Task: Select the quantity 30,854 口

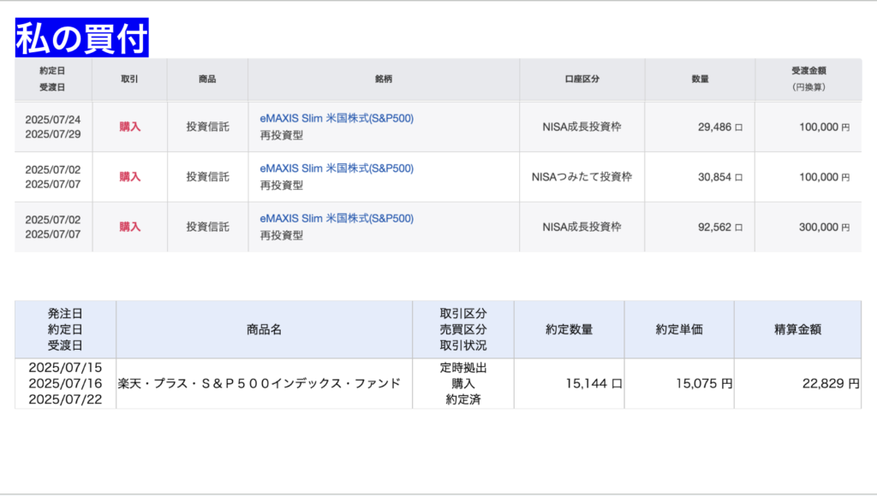Action: pyautogui.click(x=719, y=177)
